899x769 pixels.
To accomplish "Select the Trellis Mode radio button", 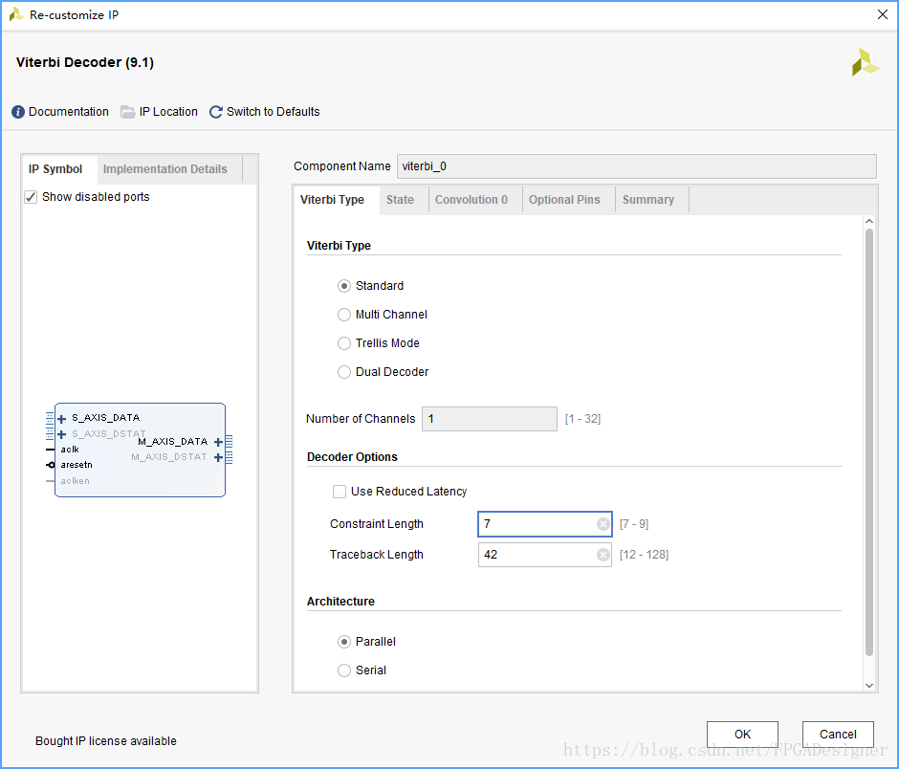I will [x=344, y=343].
